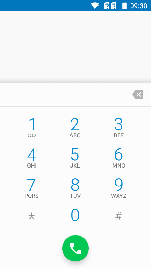Tap the backspace delete icon

pyautogui.click(x=138, y=94)
